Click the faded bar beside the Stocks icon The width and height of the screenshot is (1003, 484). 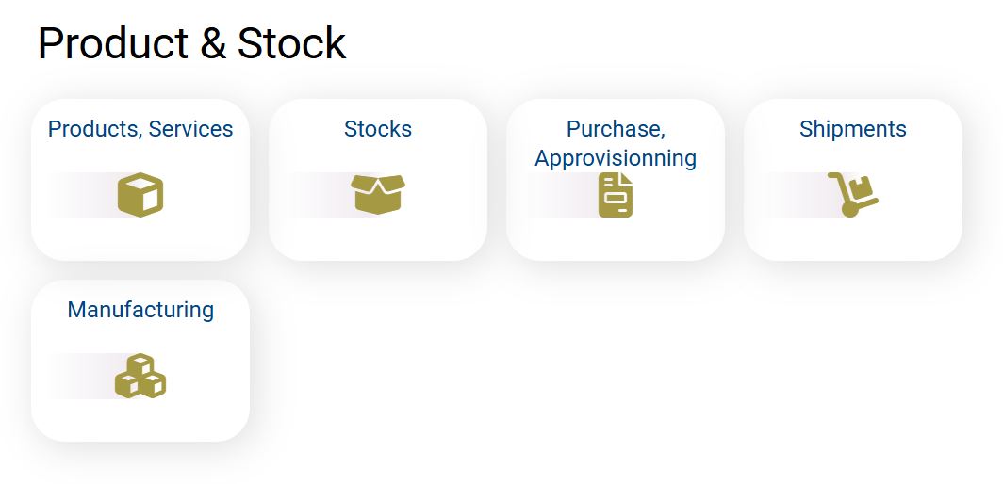tap(316, 195)
